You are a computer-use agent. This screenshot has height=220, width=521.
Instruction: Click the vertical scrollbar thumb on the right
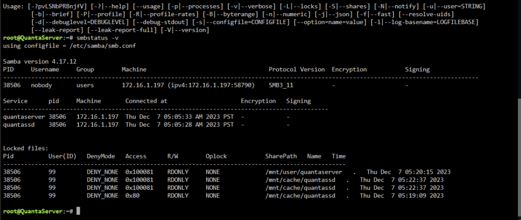(x=519, y=158)
